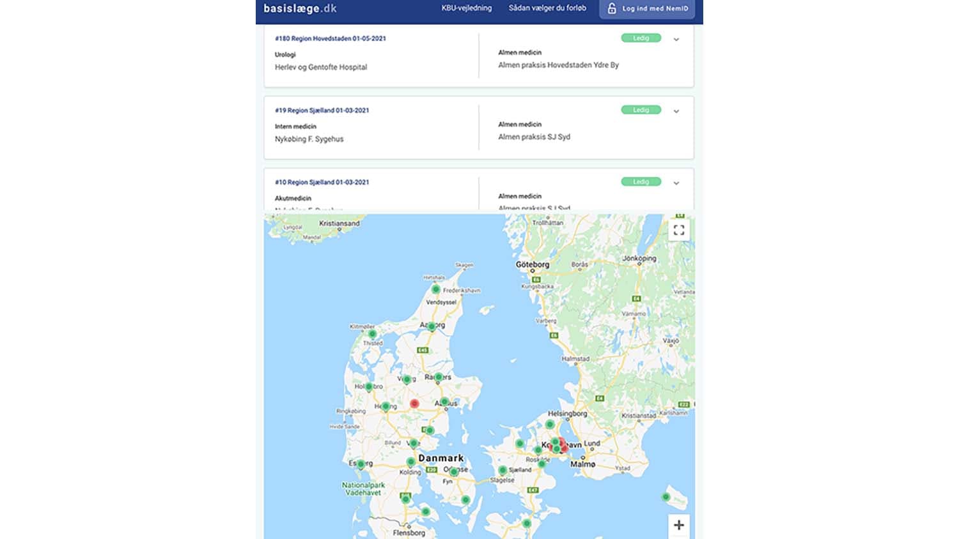959x539 pixels.
Task: Click green marker south of Helsingborg
Action: tap(550, 425)
